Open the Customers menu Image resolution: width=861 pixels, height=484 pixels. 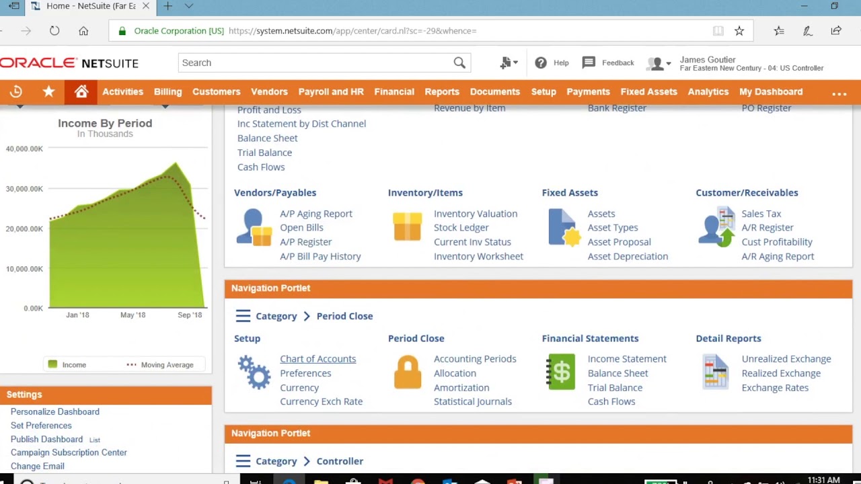coord(216,91)
